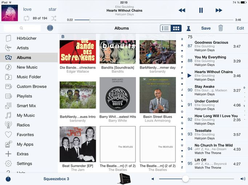
Task: Tap the low volume speaker icon
Action: coord(153,179)
